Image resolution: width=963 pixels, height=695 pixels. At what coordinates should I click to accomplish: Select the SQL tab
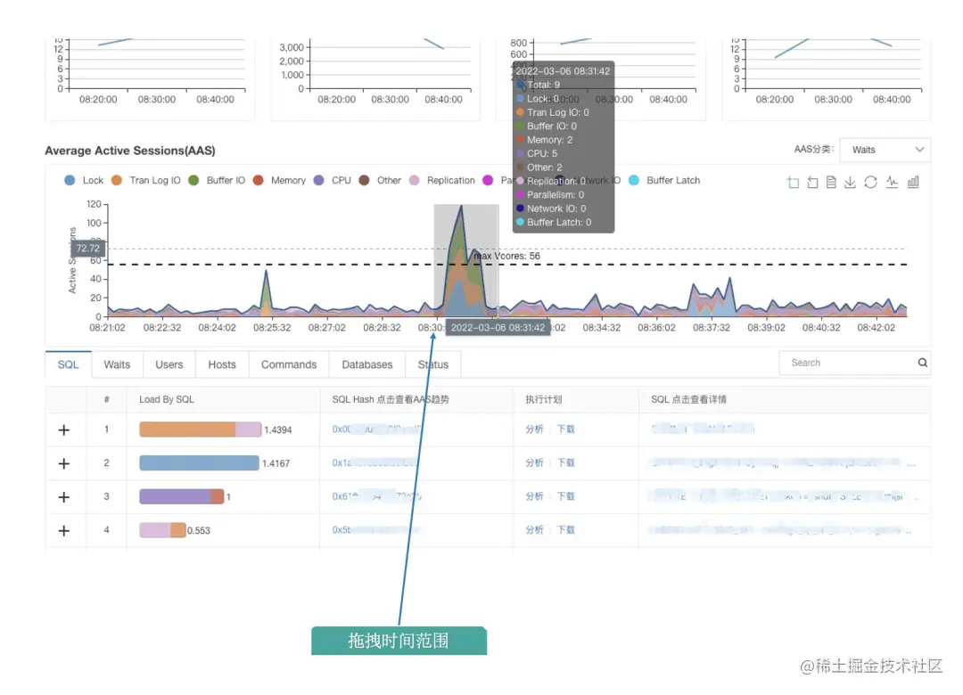(68, 364)
